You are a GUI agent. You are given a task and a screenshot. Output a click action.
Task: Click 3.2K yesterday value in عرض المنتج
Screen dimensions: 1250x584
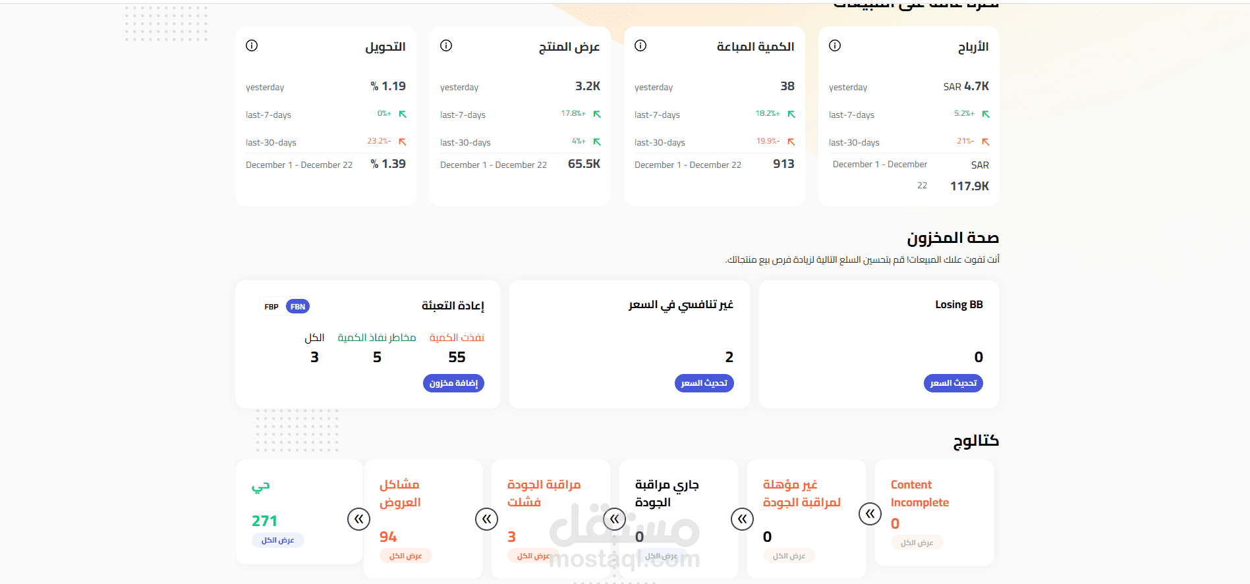588,86
